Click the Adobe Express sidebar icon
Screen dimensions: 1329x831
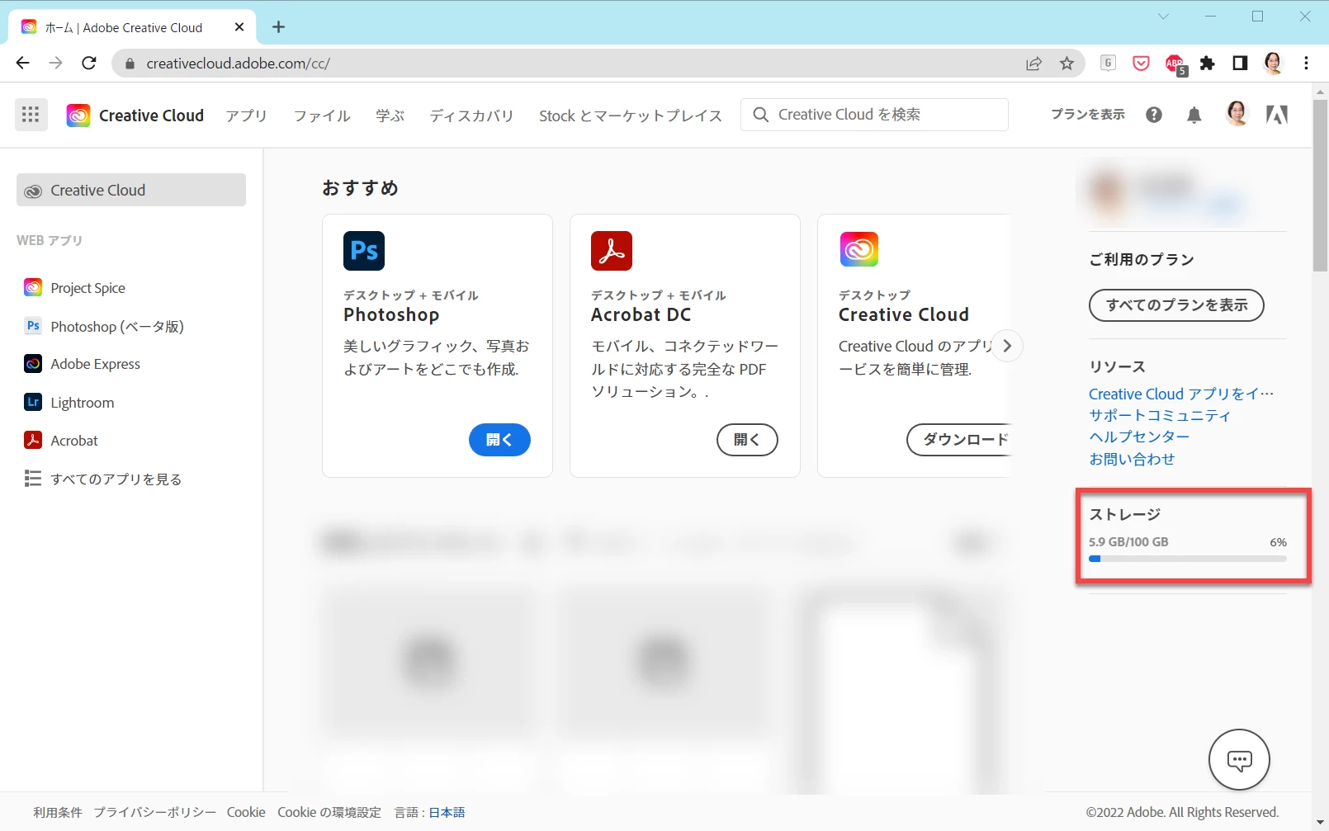(33, 364)
